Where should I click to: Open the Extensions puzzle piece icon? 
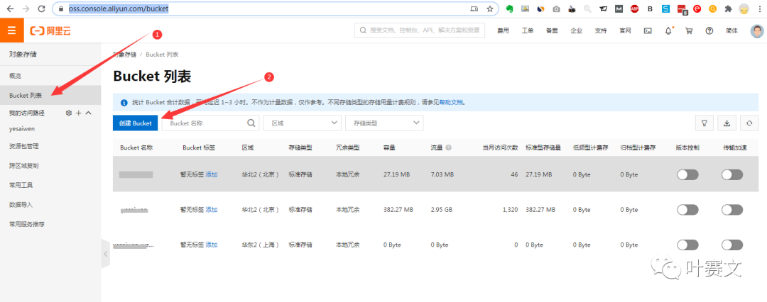point(729,9)
